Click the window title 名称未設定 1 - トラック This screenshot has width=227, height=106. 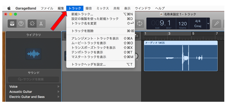tap(180, 14)
